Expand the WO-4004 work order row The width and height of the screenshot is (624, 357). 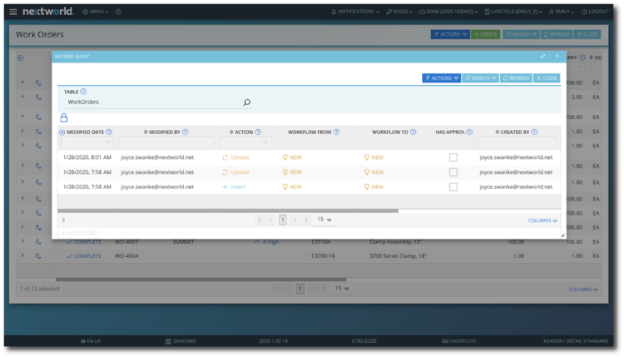coord(22,256)
